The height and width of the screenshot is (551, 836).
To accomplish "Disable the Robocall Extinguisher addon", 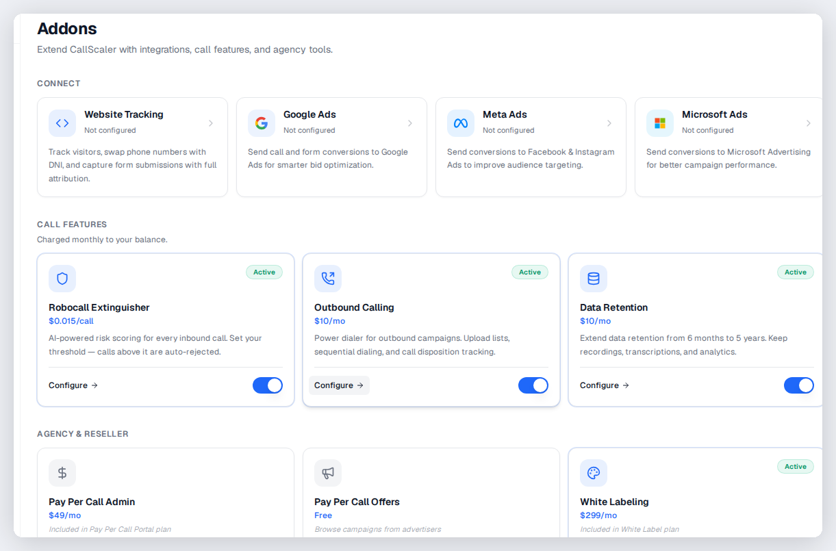I will click(x=268, y=385).
